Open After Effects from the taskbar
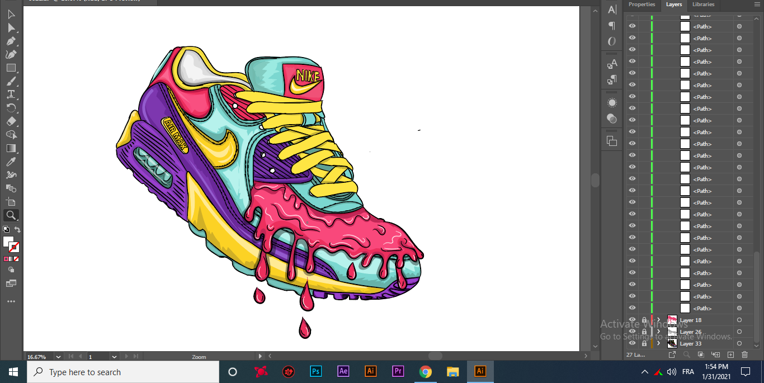This screenshot has height=383, width=764. click(x=343, y=371)
